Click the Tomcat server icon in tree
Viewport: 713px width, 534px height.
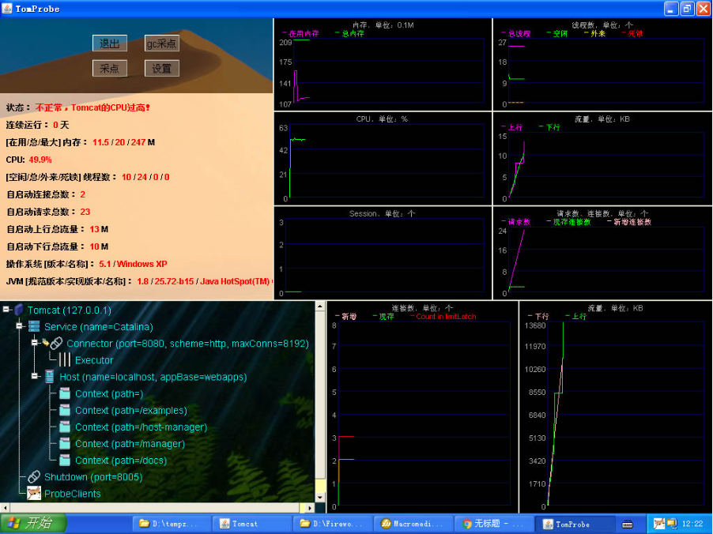point(19,310)
